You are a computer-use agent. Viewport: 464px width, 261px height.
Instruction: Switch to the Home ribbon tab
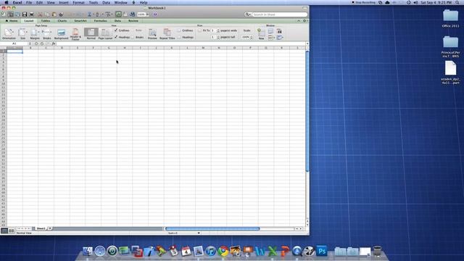[x=12, y=21]
